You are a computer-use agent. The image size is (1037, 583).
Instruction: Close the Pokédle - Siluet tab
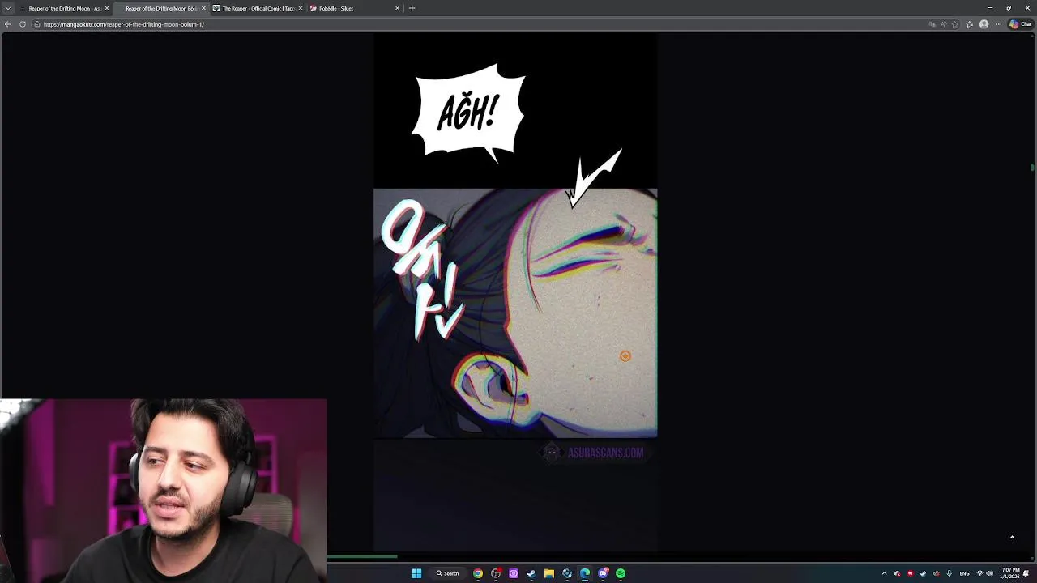pyautogui.click(x=397, y=8)
